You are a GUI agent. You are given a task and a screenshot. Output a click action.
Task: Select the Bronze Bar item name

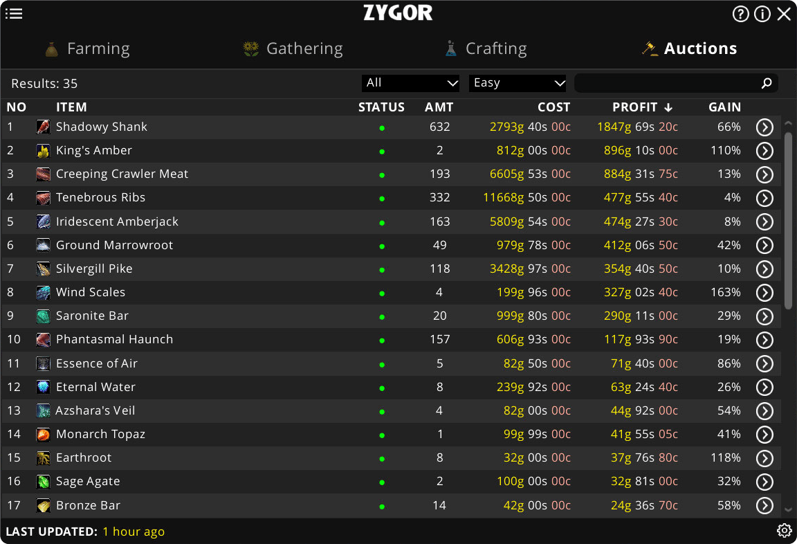(x=88, y=505)
